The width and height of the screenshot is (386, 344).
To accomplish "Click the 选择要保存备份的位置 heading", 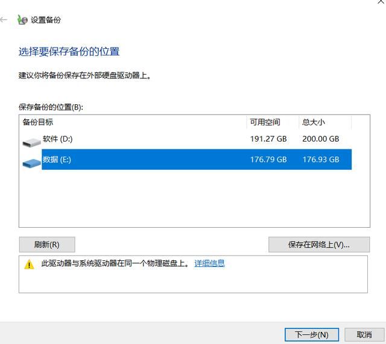I will (69, 52).
